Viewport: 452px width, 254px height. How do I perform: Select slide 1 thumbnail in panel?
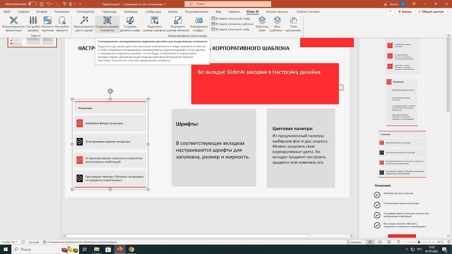(32, 42)
